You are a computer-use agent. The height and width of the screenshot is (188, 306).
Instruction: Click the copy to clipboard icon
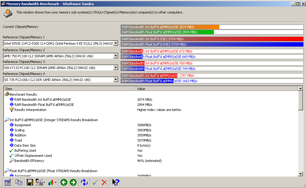tap(19, 183)
